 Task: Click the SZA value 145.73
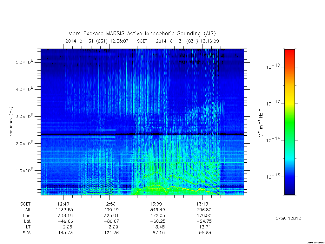click(65, 233)
